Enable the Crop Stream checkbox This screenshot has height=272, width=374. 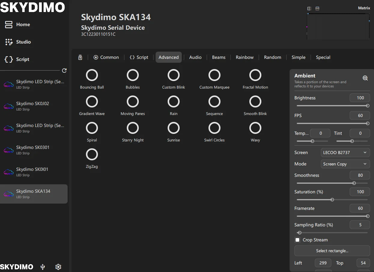tap(297, 240)
